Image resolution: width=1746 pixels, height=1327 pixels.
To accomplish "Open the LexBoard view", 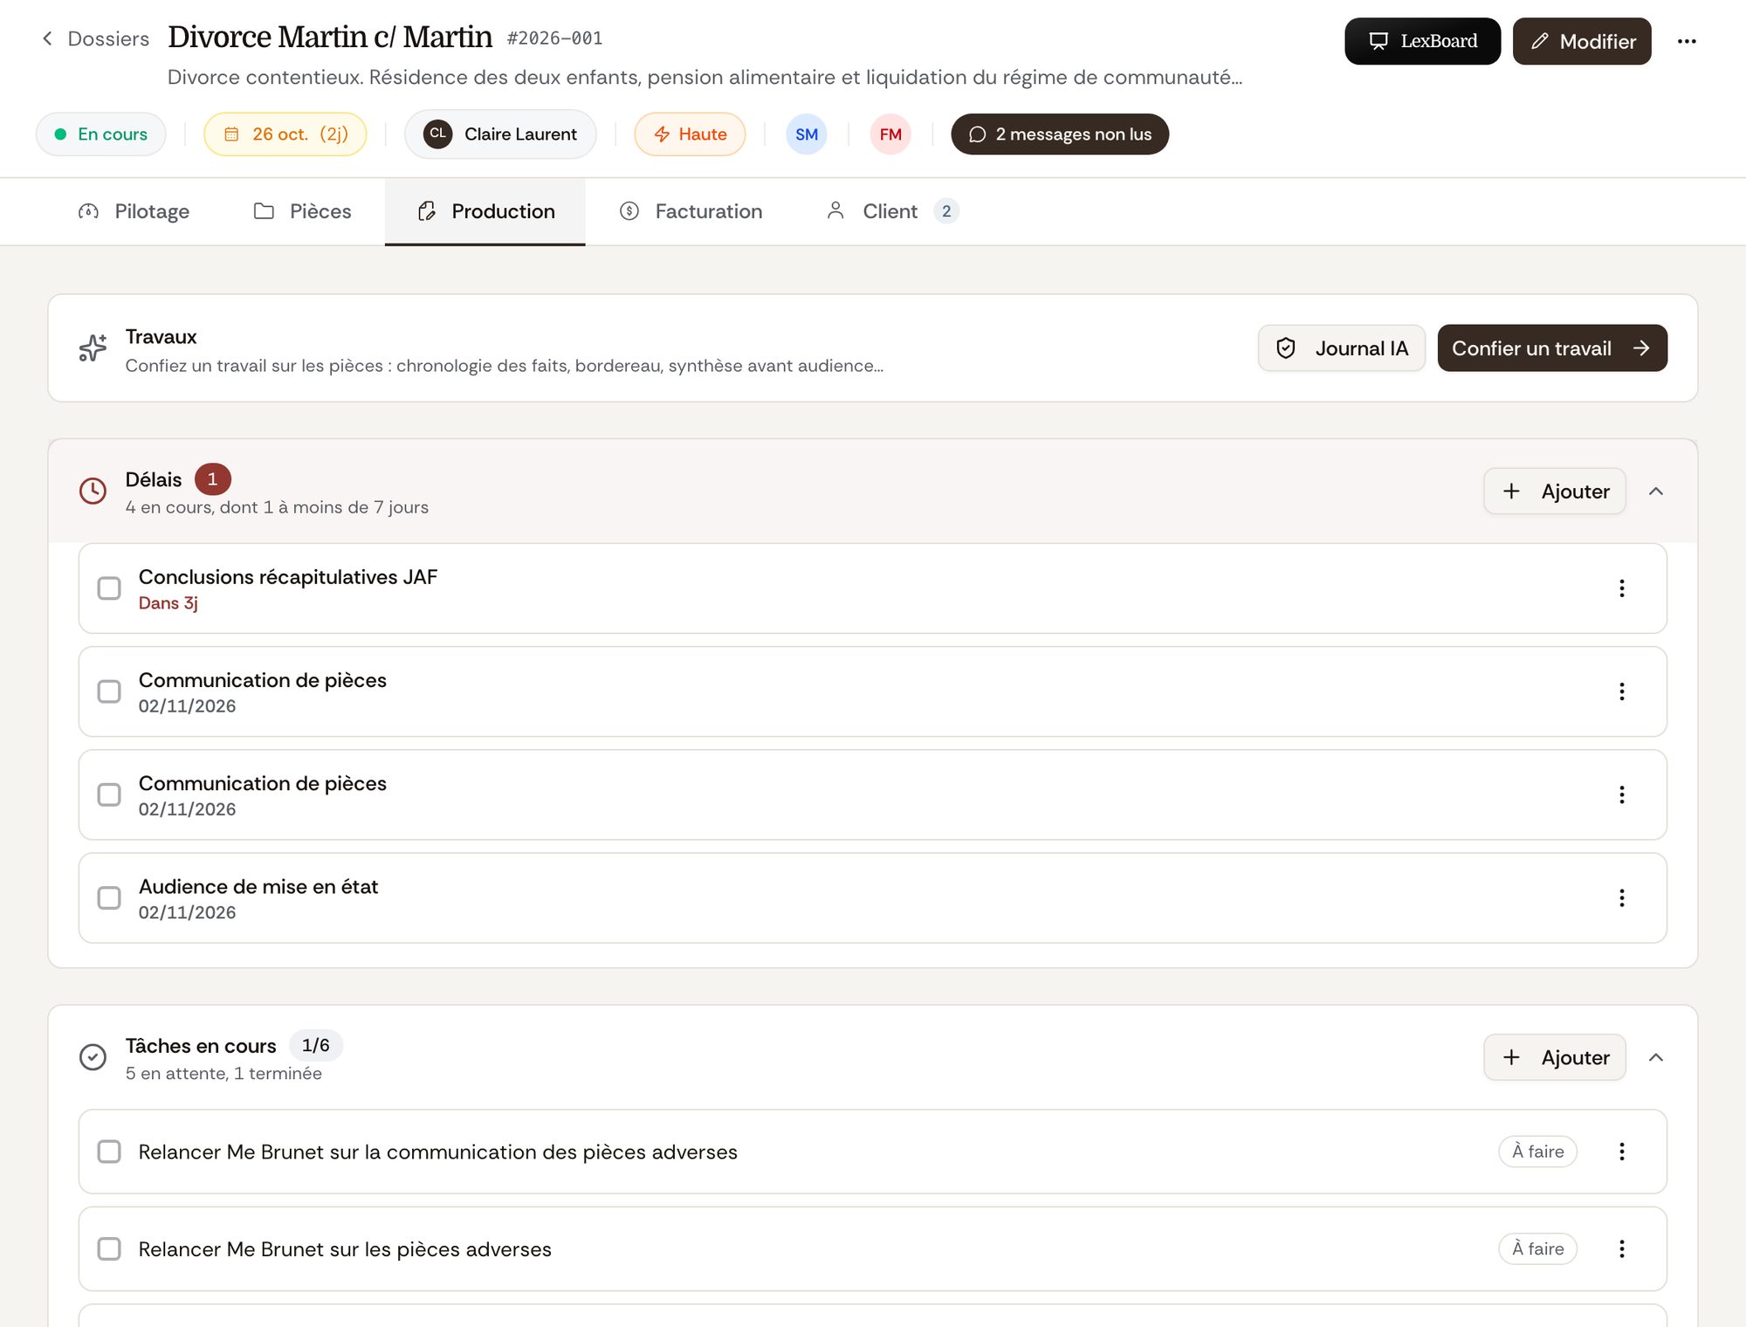I will pos(1422,41).
